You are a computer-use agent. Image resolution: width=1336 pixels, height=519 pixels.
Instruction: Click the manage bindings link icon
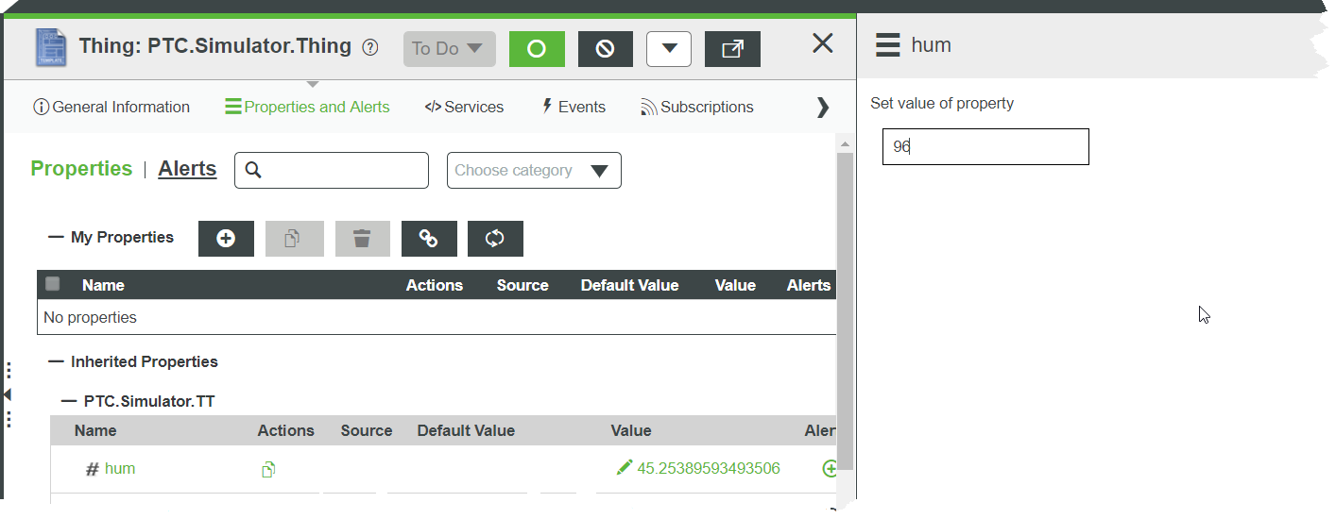[429, 239]
